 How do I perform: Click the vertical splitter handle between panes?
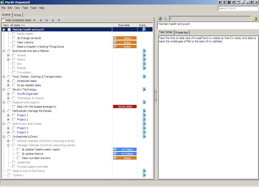(156, 96)
